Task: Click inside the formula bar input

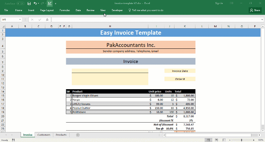Action: pyautogui.click(x=156, y=20)
